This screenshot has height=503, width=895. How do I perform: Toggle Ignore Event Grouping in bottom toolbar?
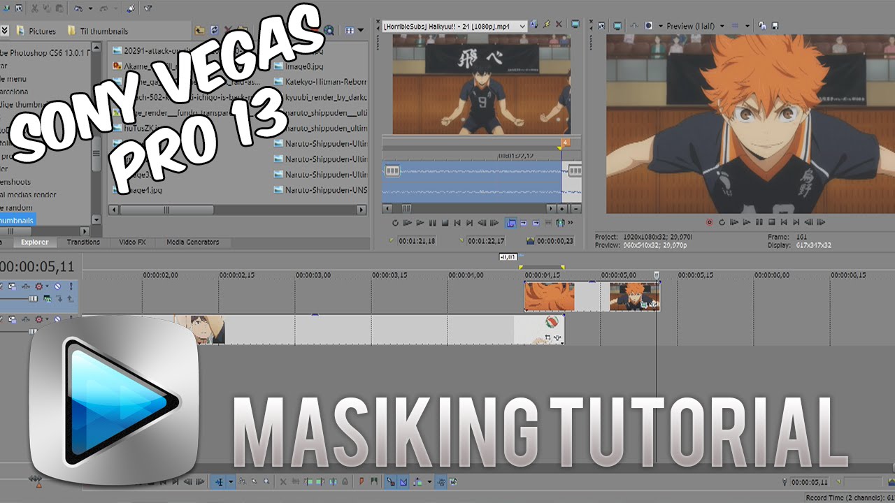tap(454, 482)
